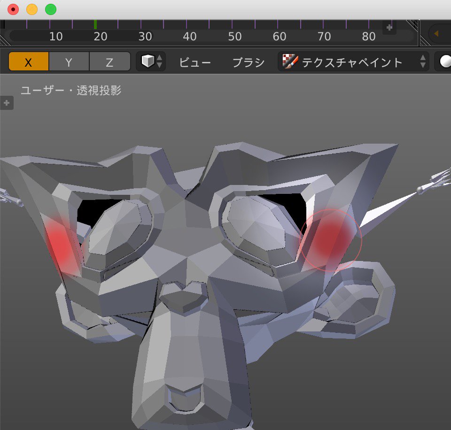
Task: Click the green current frame marker
Action: pyautogui.click(x=95, y=24)
